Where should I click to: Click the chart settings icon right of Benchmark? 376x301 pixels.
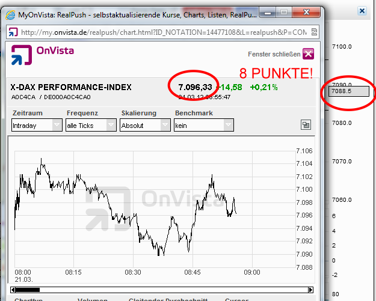coord(306,125)
